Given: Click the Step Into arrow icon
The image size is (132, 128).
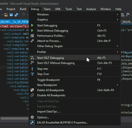Looking at the screenshot, I should (32, 69).
